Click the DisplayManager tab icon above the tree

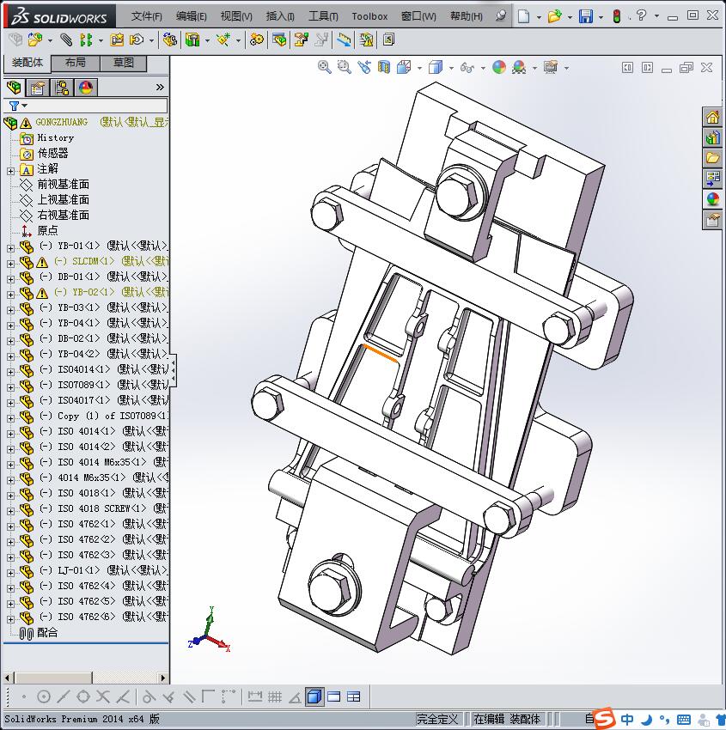coord(86,87)
